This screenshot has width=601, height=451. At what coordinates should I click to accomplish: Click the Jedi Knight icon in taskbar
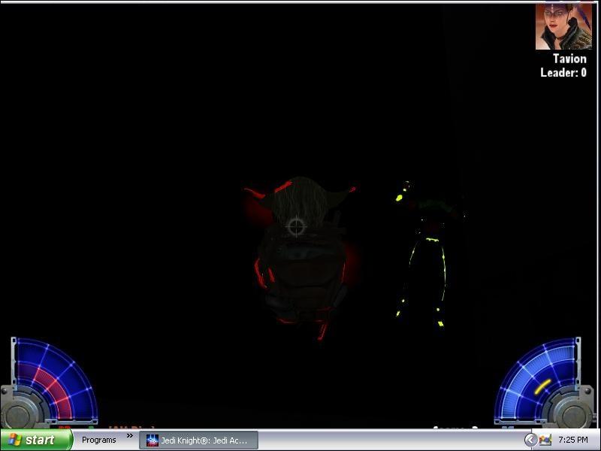[153, 440]
